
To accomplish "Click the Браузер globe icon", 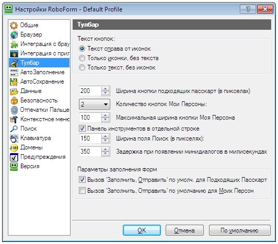I will pyautogui.click(x=14, y=35).
